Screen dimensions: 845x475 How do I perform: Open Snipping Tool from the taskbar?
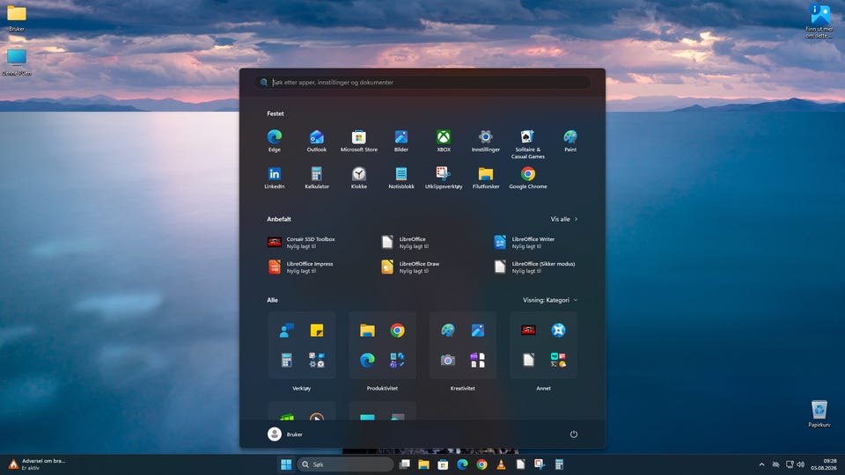point(540,464)
